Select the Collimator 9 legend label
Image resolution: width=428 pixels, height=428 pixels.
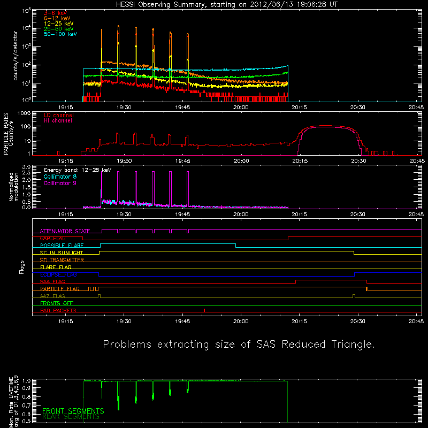[x=60, y=183]
